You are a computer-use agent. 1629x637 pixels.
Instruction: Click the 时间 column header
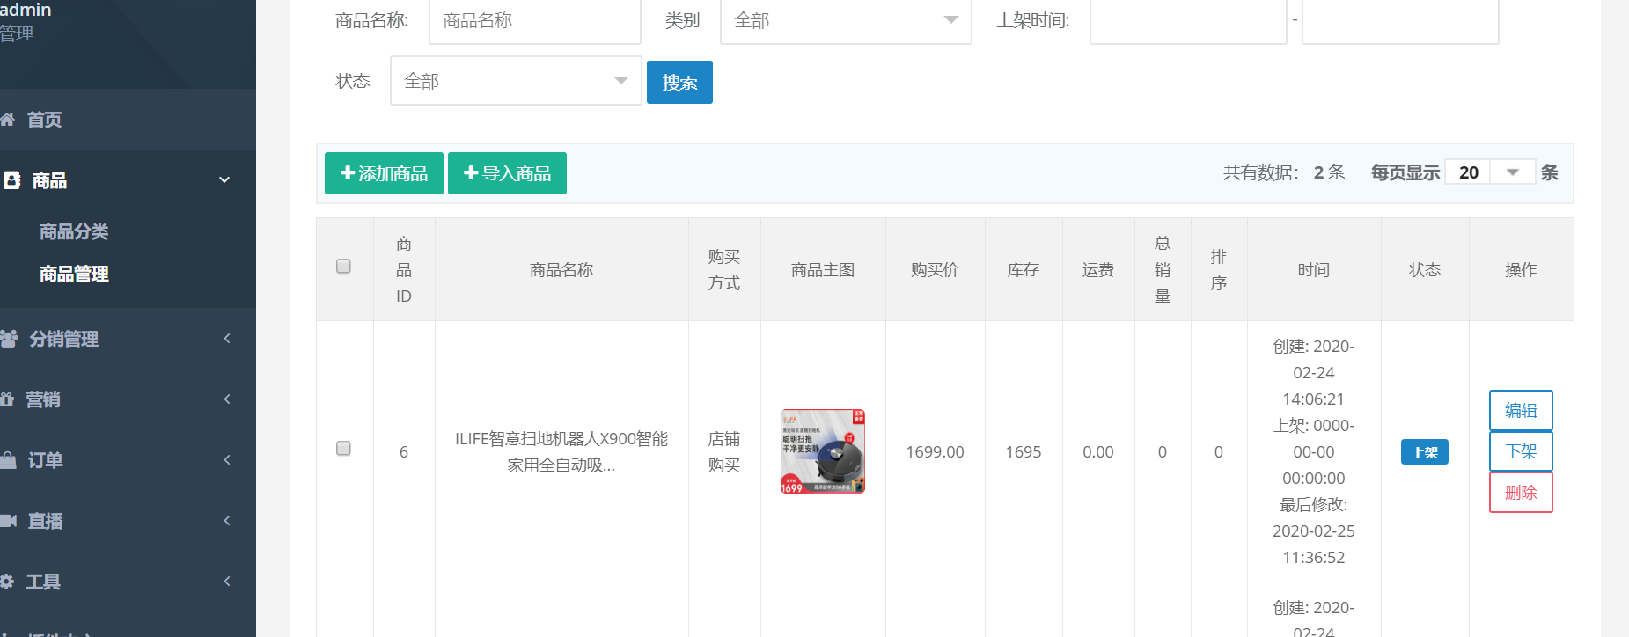[x=1314, y=270]
